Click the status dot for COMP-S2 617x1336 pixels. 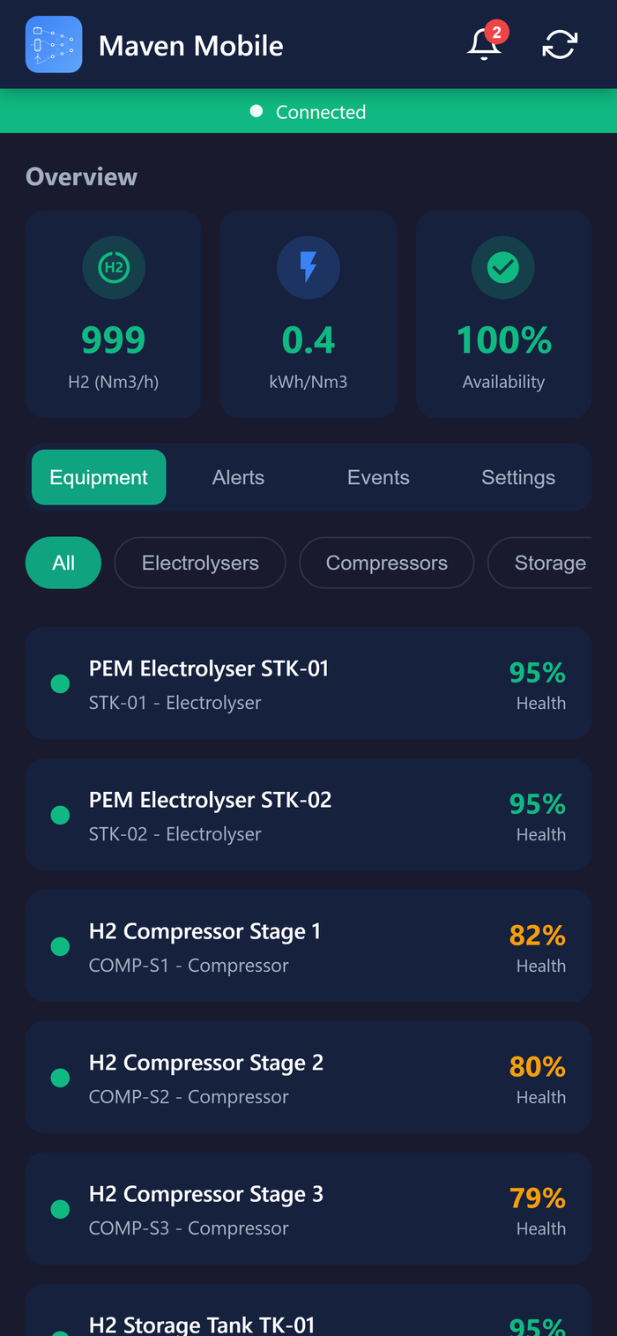pos(60,1078)
